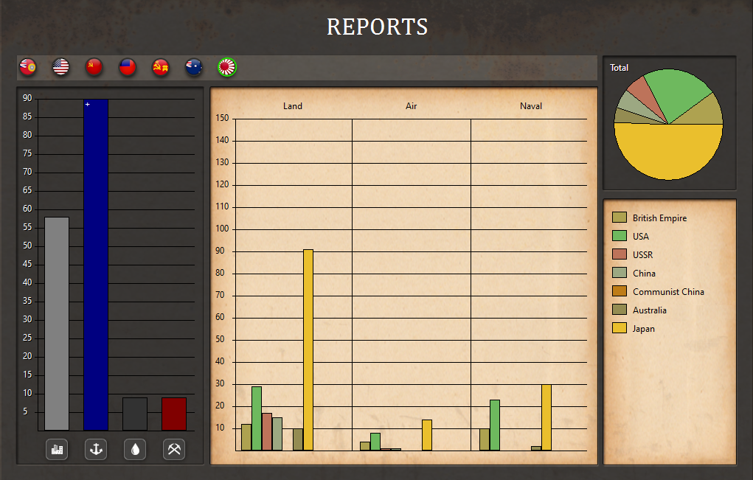Click the oil drop resource icon

click(x=135, y=449)
